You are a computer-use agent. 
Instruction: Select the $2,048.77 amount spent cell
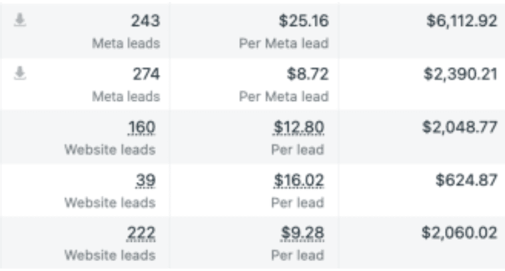click(460, 128)
